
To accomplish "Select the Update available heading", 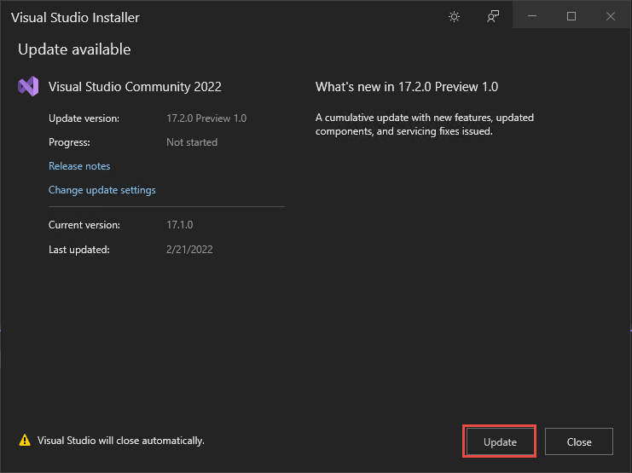I will pos(74,49).
